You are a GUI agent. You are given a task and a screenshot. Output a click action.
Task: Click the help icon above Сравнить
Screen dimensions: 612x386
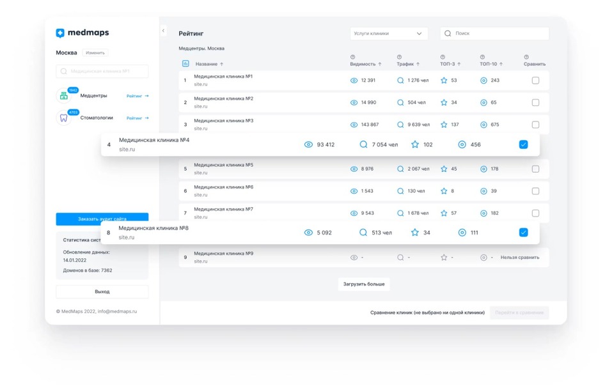(526, 57)
